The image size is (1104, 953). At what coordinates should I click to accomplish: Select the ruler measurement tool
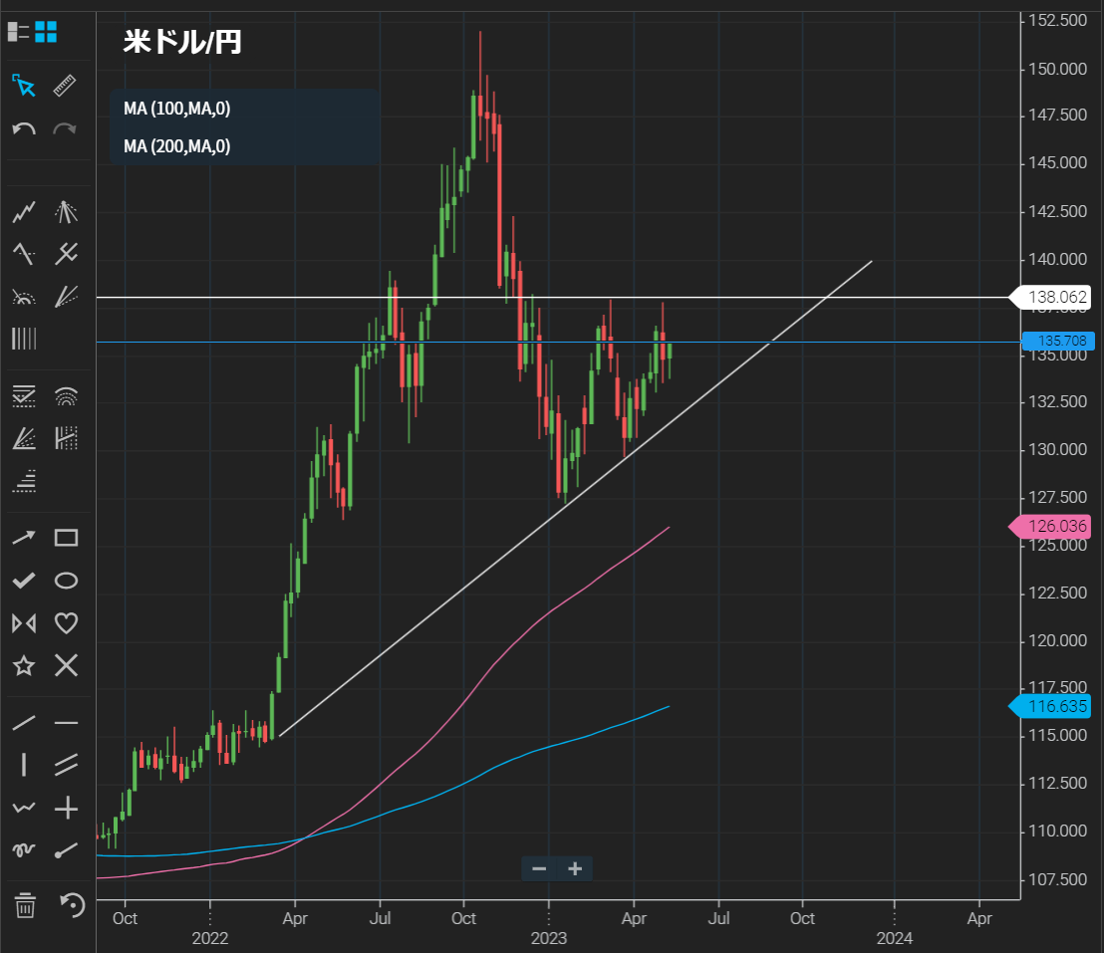click(x=66, y=86)
